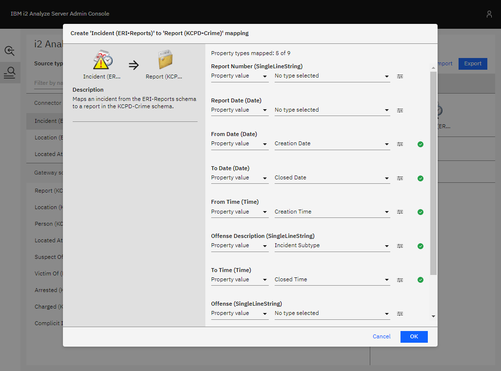501x371 pixels.
Task: Open the Creation Date type dropdown
Action: (x=332, y=144)
